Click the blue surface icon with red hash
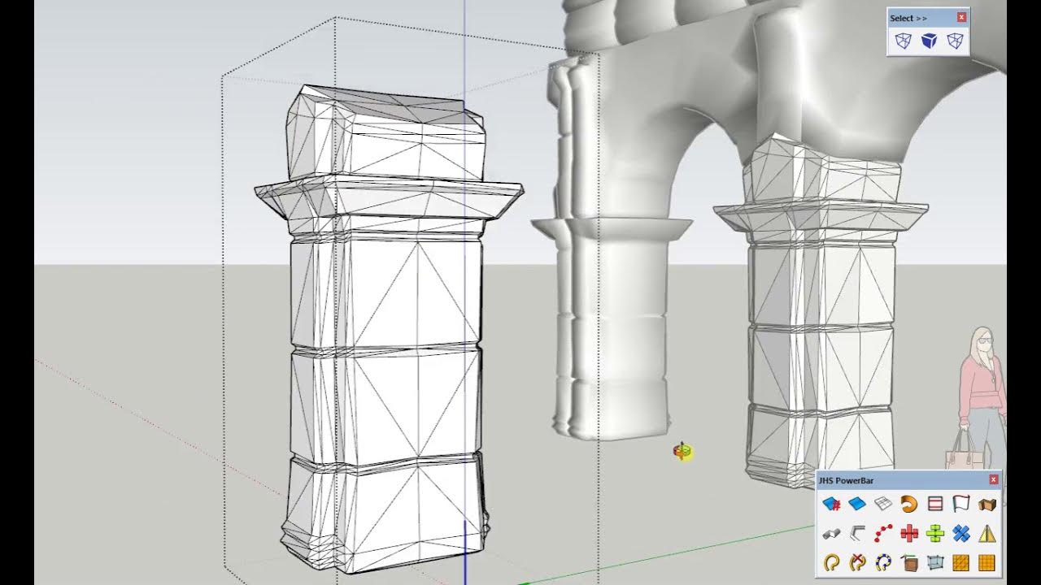1041x585 pixels. tap(831, 505)
